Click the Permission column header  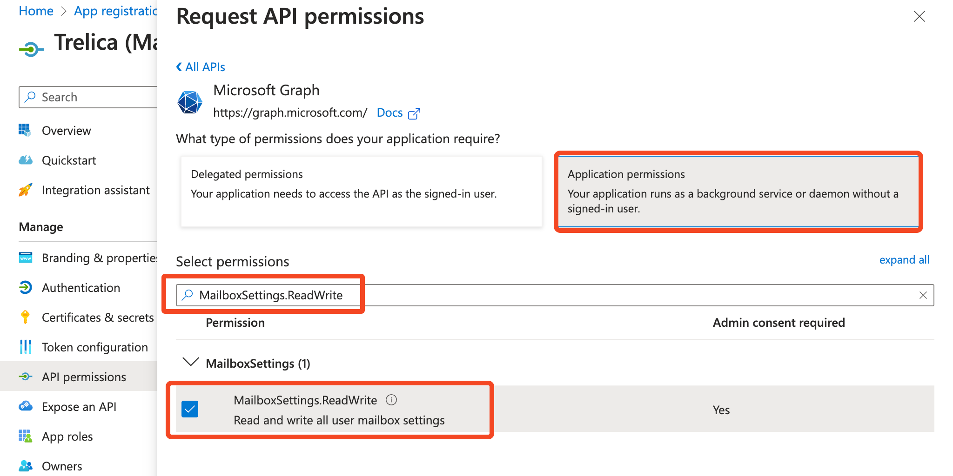[235, 323]
